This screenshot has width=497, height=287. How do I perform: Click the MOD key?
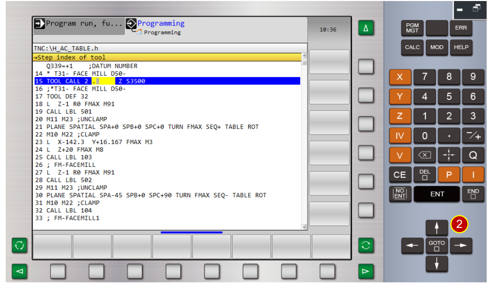click(x=436, y=47)
